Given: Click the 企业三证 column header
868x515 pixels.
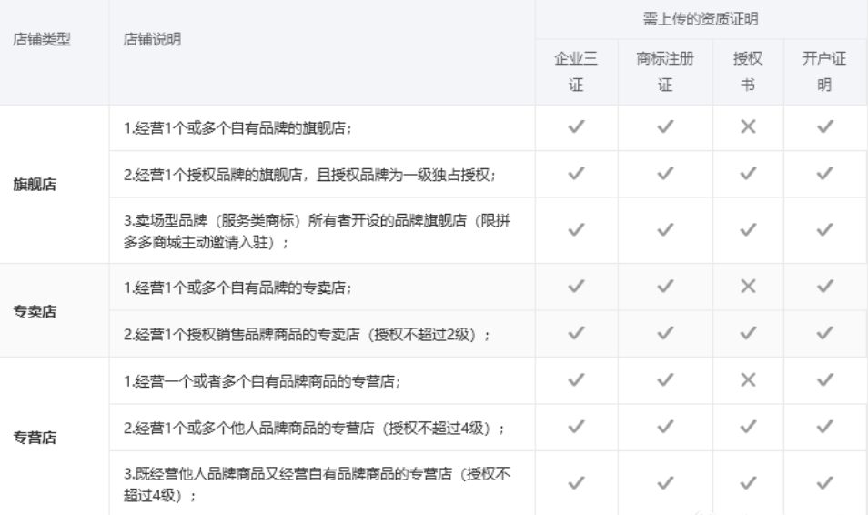Looking at the screenshot, I should (576, 72).
